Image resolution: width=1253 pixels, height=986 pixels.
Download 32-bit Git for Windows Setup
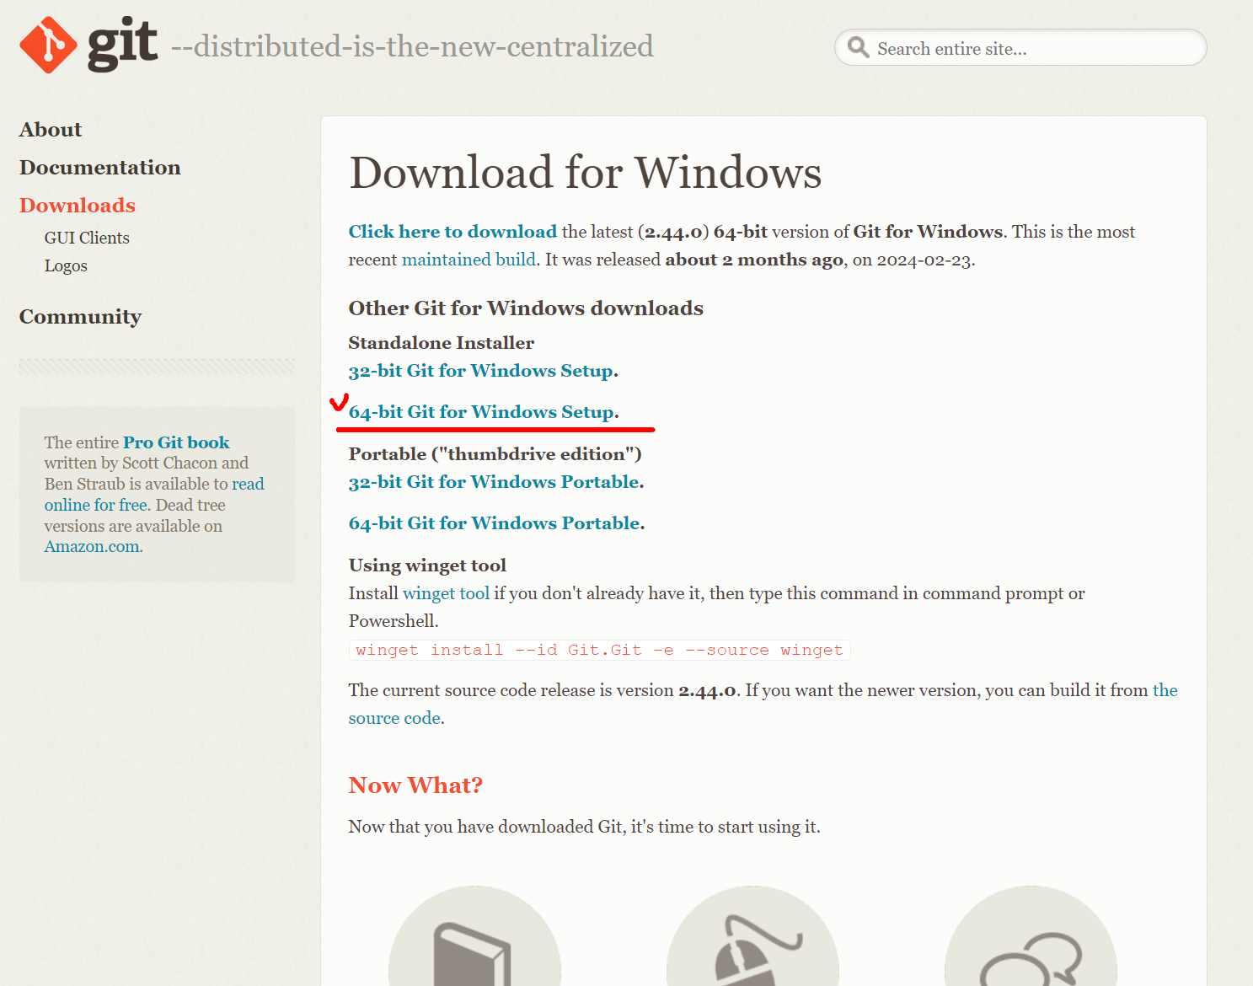[481, 371]
